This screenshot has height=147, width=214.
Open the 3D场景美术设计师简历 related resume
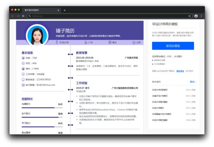[x=161, y=114]
